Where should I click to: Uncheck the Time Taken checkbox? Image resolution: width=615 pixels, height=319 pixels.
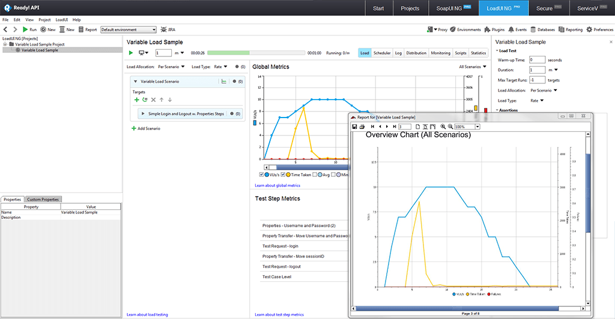(x=283, y=174)
